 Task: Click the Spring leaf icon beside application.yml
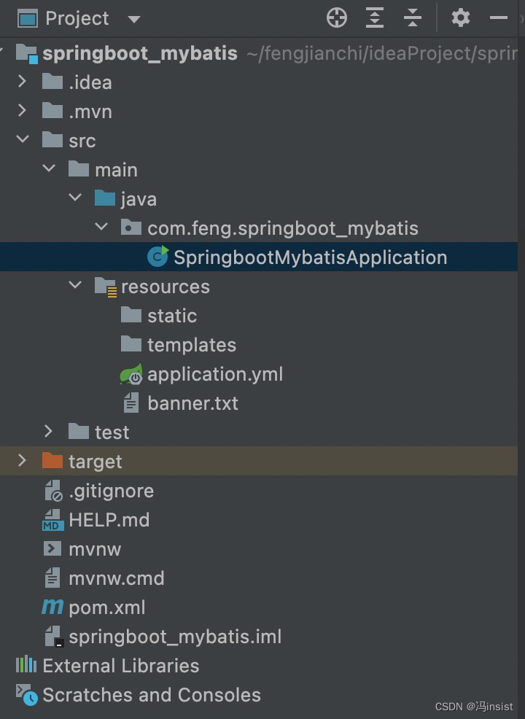point(130,373)
